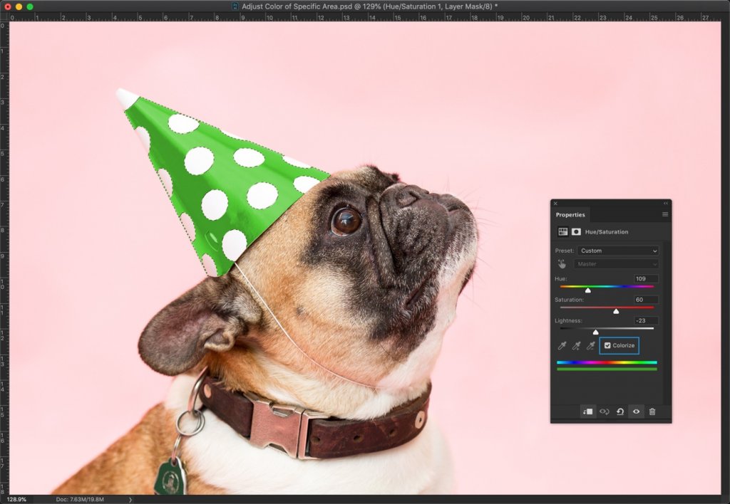Click the Hue slider handle
730x504 pixels.
(589, 290)
